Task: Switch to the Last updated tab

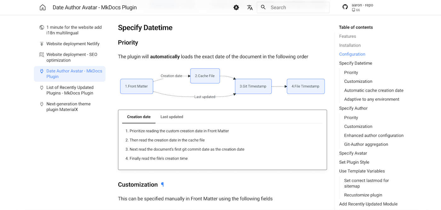Action: click(x=172, y=117)
